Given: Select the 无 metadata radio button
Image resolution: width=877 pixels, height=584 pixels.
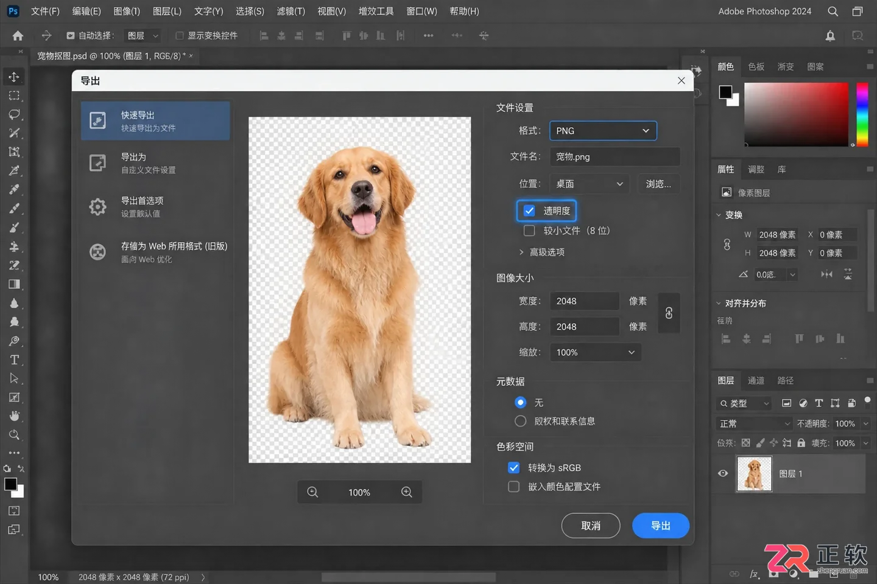Looking at the screenshot, I should click(520, 402).
